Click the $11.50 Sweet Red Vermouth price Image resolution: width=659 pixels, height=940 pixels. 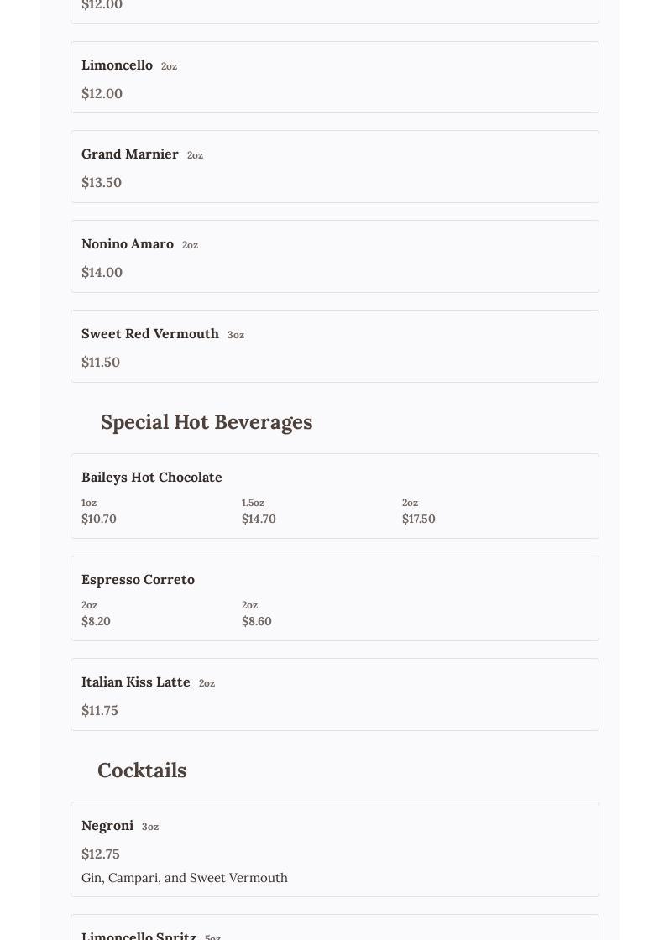pos(101,363)
